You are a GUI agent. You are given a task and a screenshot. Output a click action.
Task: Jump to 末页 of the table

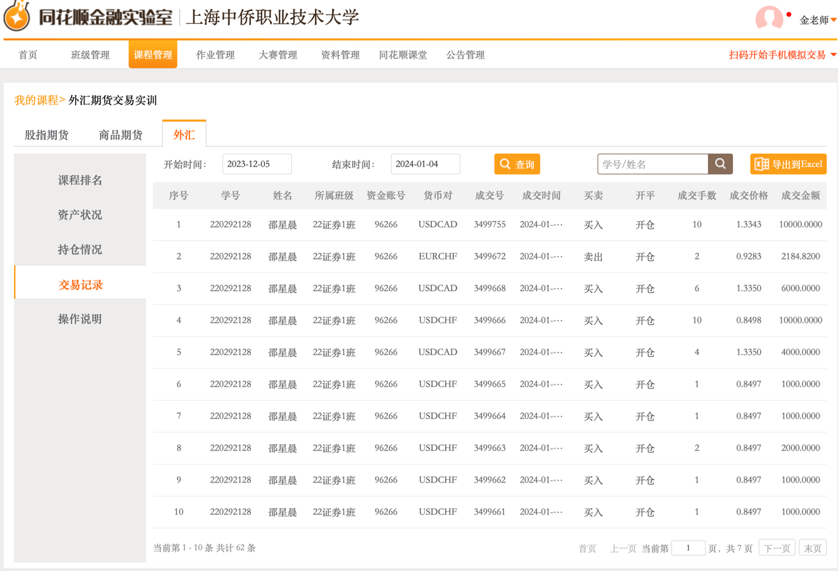coord(813,548)
